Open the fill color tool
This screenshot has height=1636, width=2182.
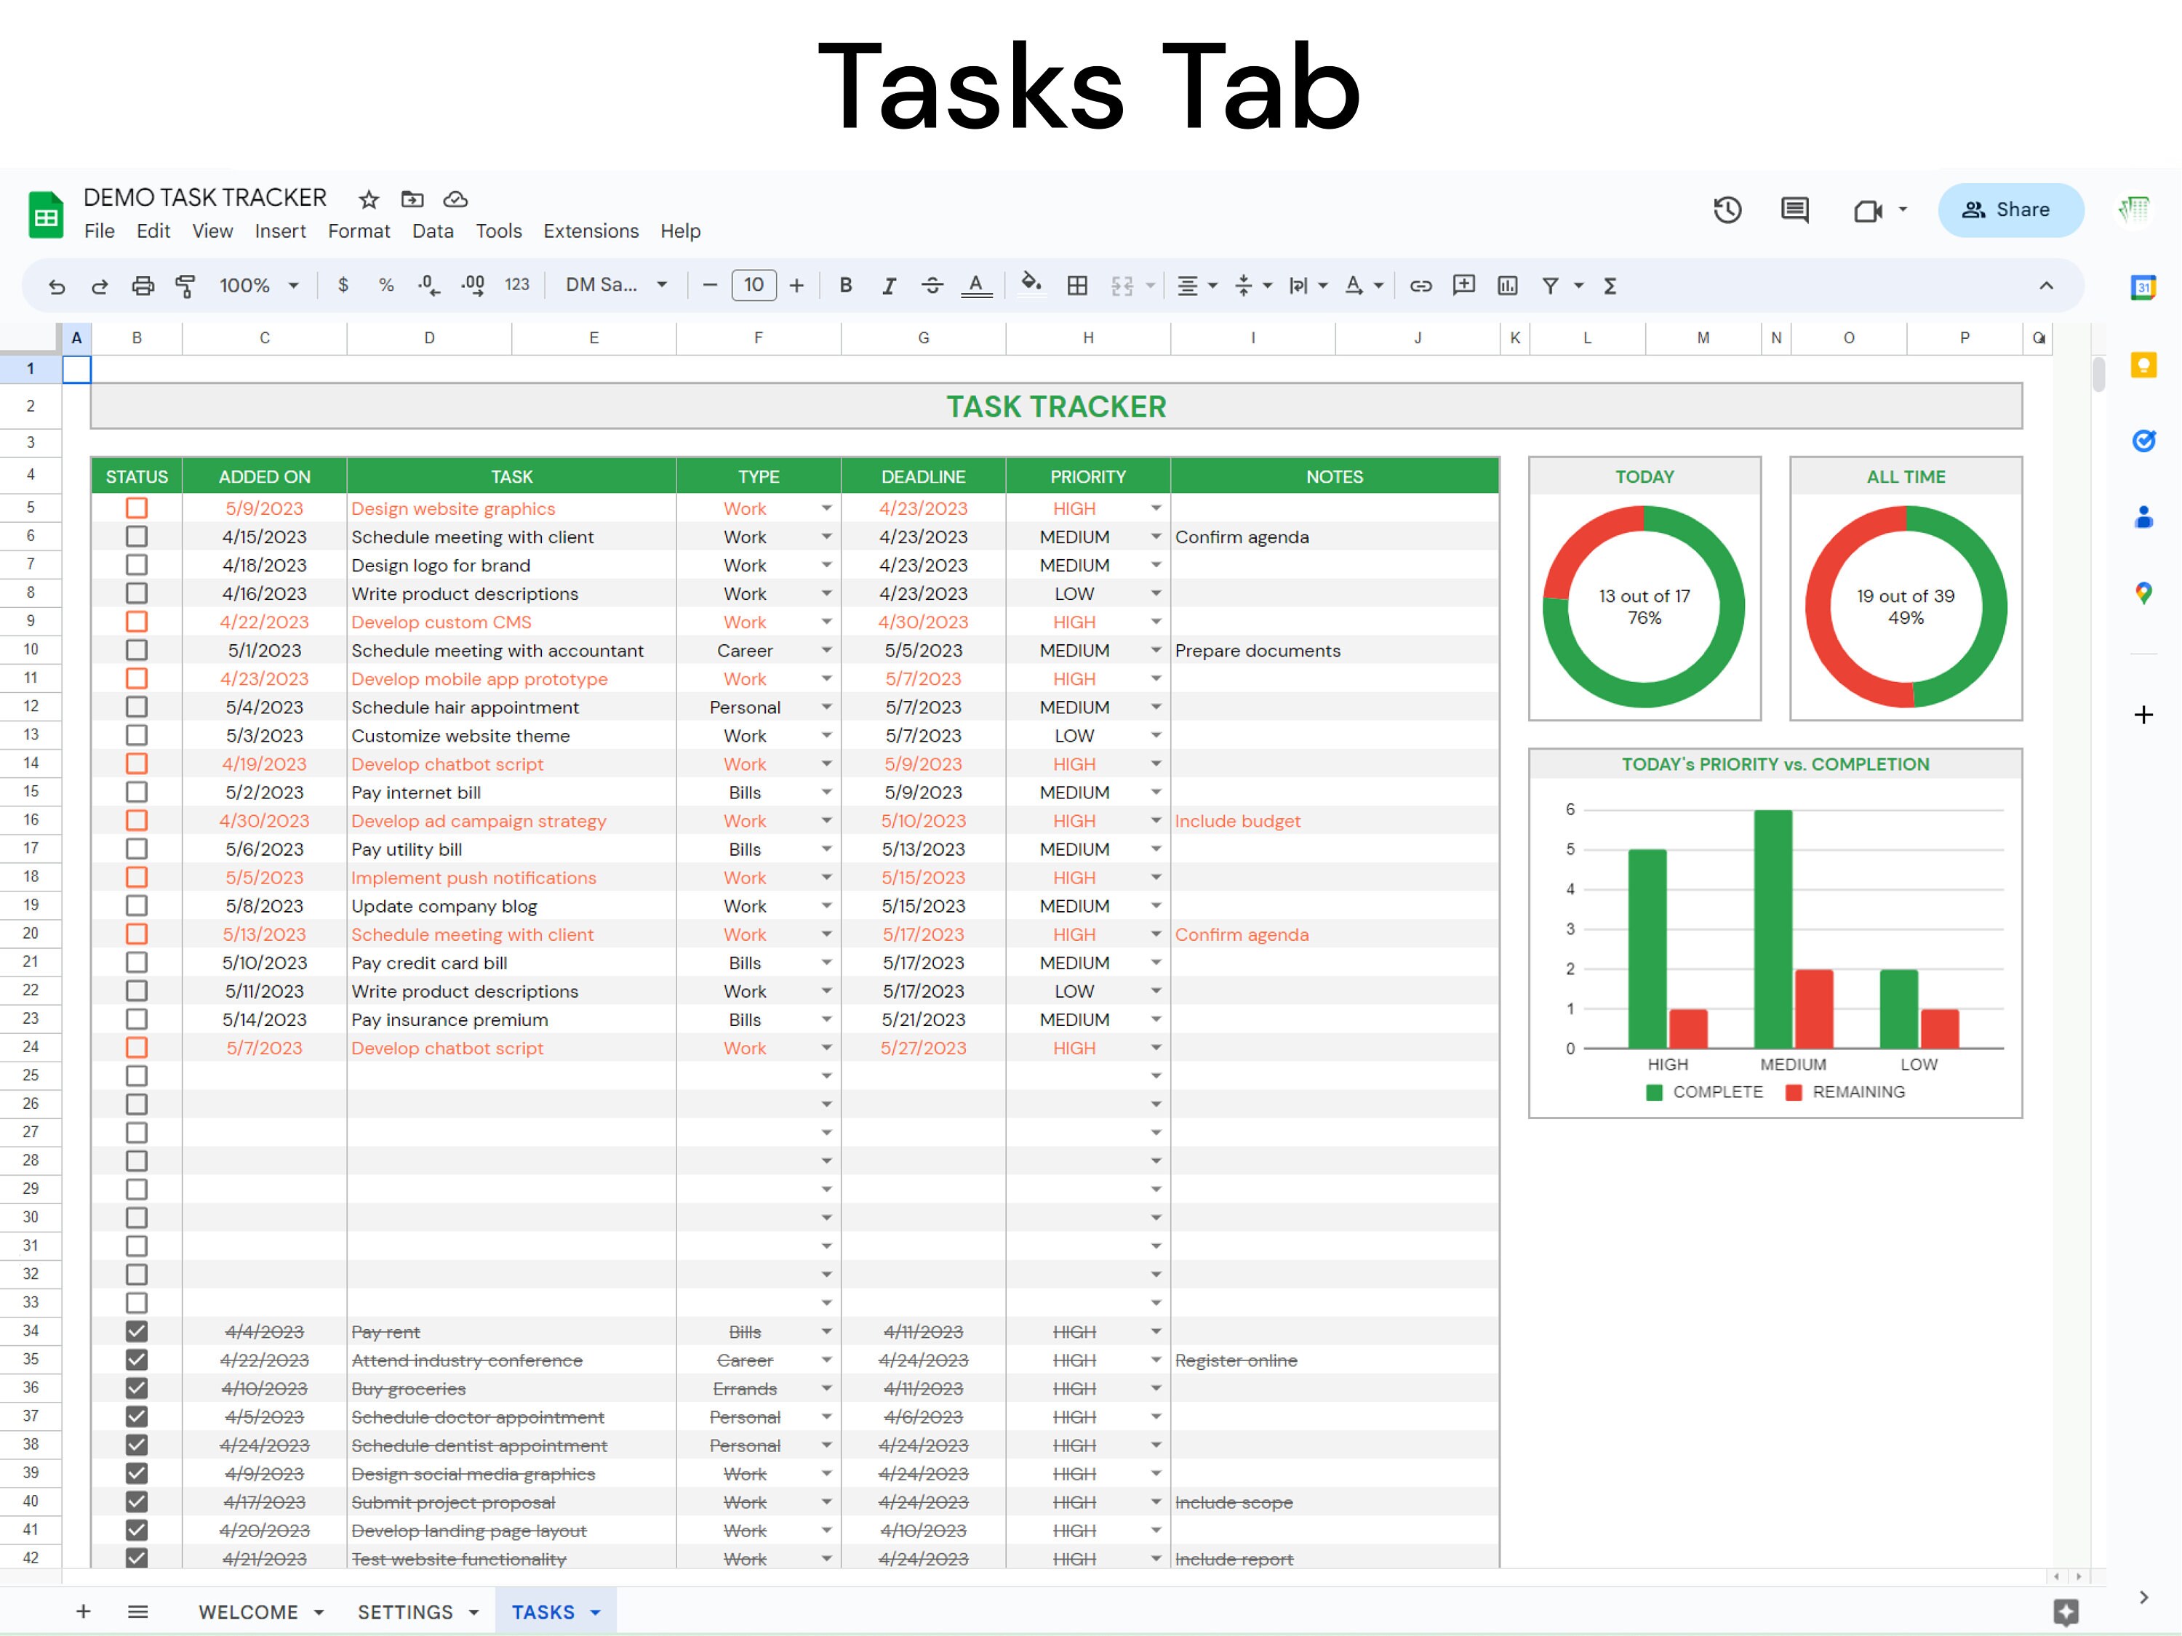1031,286
